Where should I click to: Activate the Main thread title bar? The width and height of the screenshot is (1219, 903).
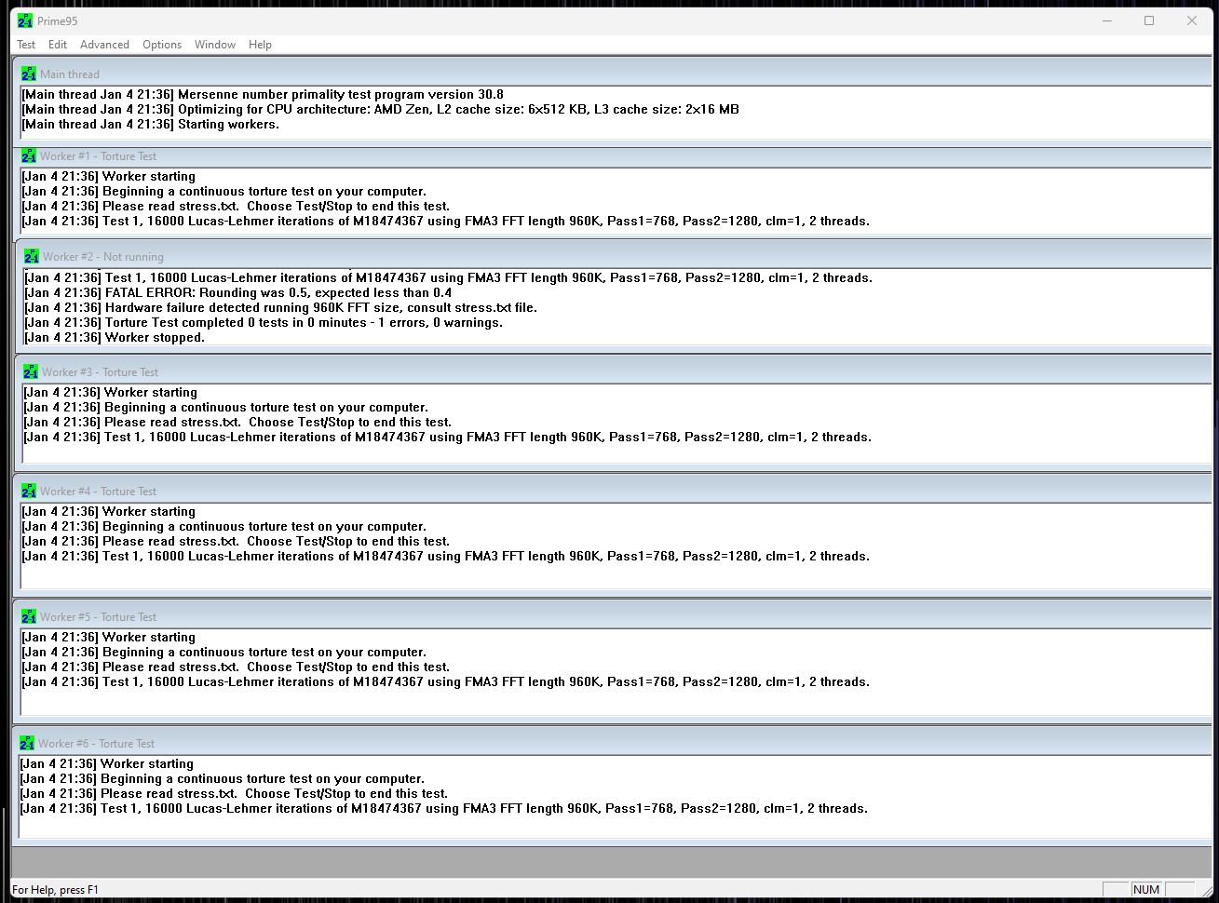tap(615, 74)
